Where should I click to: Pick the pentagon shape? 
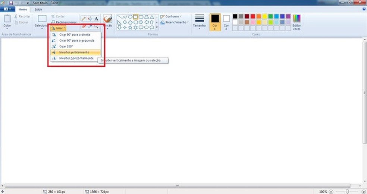pyautogui.click(x=130, y=22)
